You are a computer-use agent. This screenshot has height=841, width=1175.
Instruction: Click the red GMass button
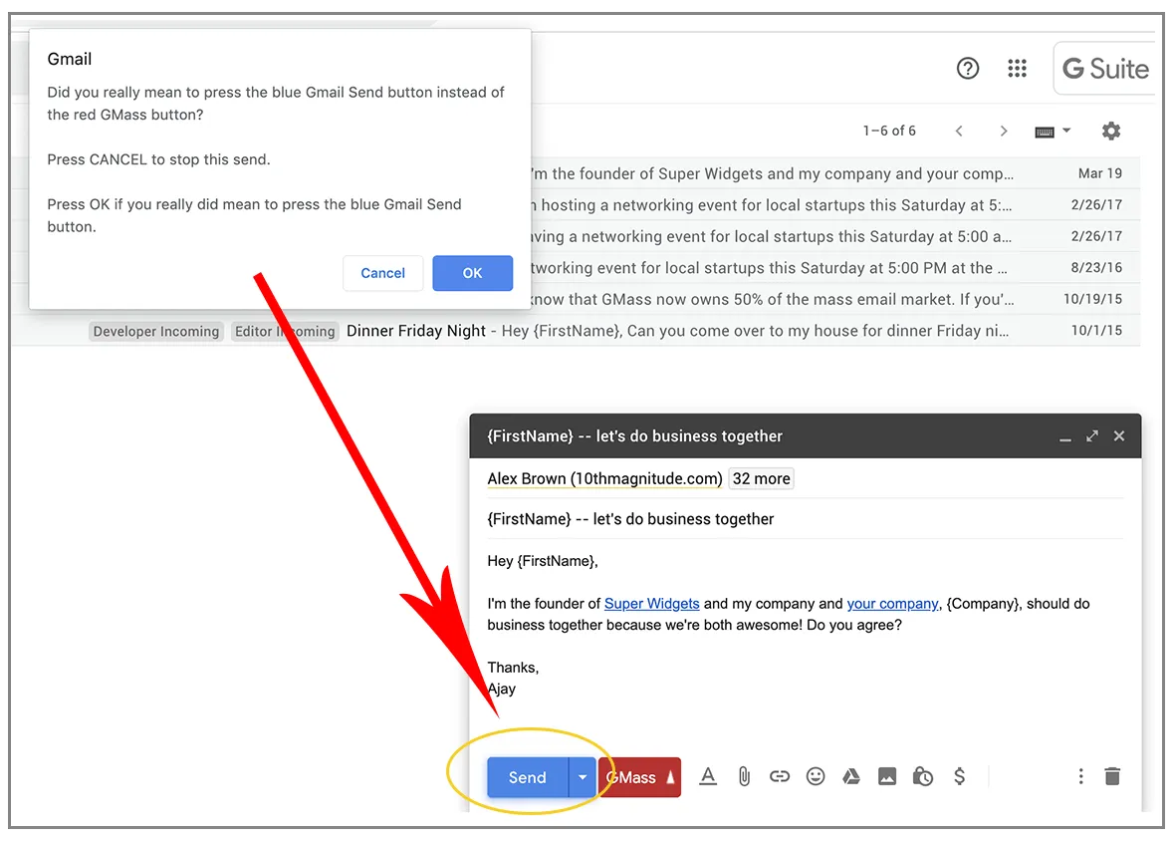pyautogui.click(x=639, y=777)
